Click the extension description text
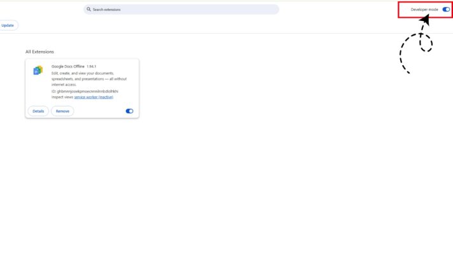 coord(89,79)
